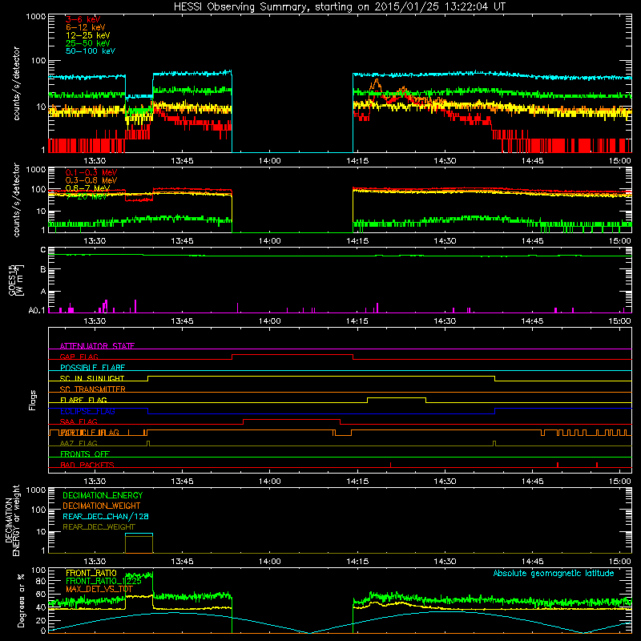Click the POSSIBLE_FLARE flag label
The height and width of the screenshot is (641, 641).
pyautogui.click(x=92, y=368)
